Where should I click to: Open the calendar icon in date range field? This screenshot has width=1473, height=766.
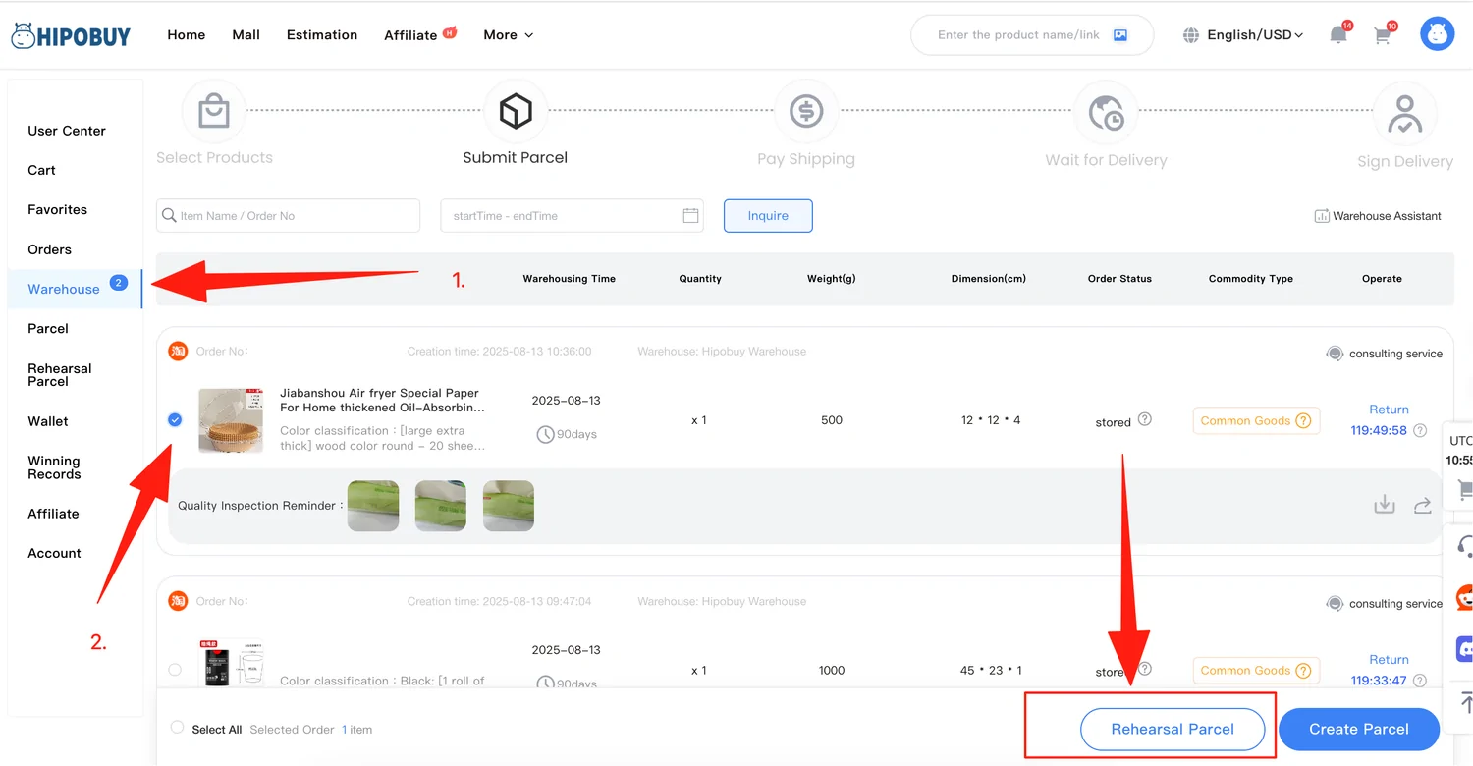click(690, 215)
